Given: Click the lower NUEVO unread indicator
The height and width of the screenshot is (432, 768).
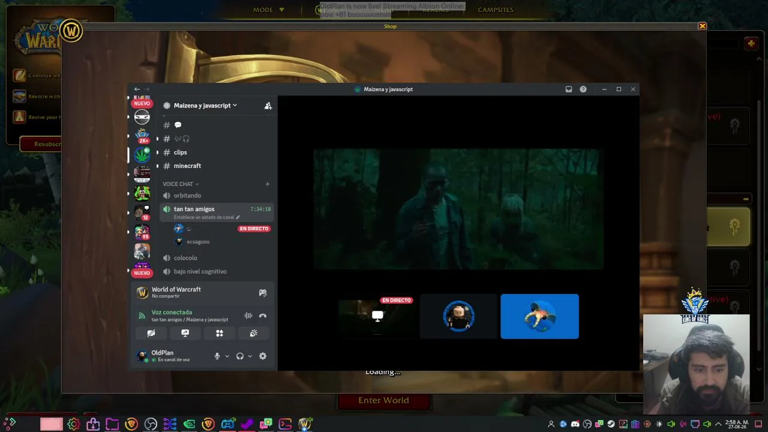Looking at the screenshot, I should (142, 274).
